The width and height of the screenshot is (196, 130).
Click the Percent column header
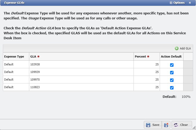point(147,56)
